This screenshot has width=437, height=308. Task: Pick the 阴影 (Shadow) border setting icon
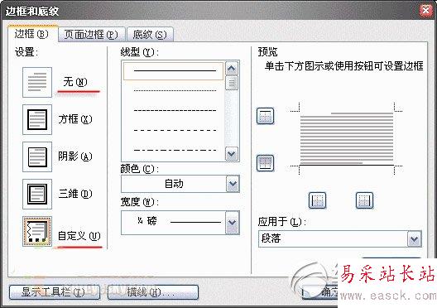tap(37, 156)
